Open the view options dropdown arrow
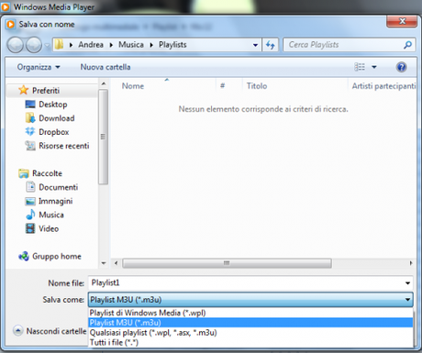 click(x=374, y=67)
